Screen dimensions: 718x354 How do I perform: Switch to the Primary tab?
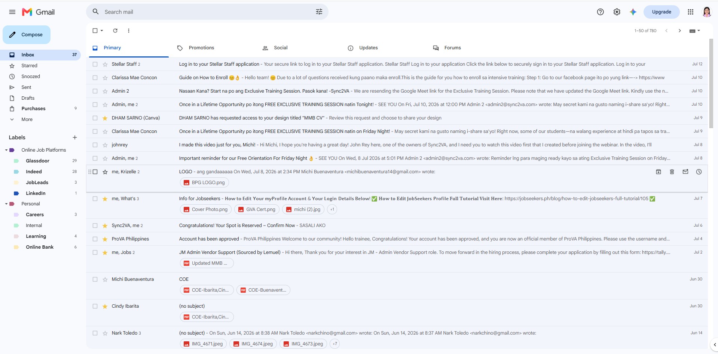click(129, 48)
